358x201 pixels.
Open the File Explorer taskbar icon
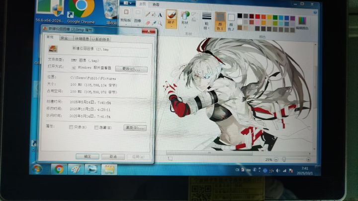109,169
